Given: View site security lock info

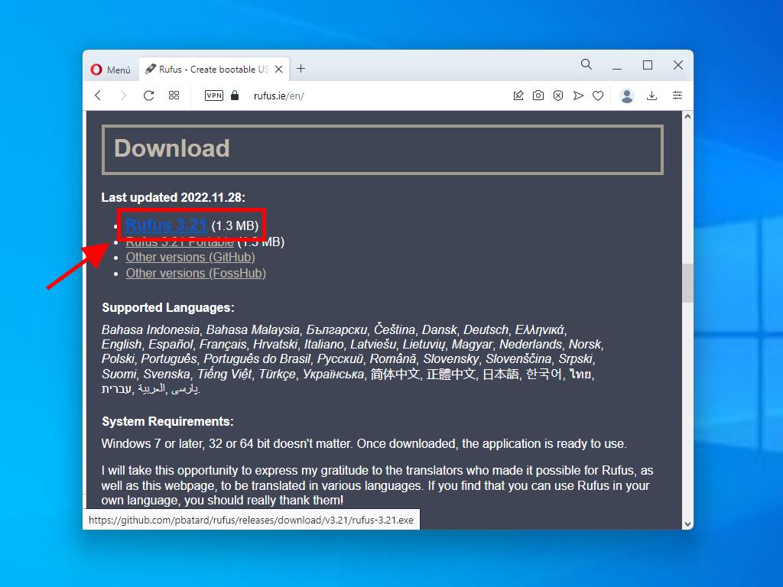Looking at the screenshot, I should tap(235, 96).
